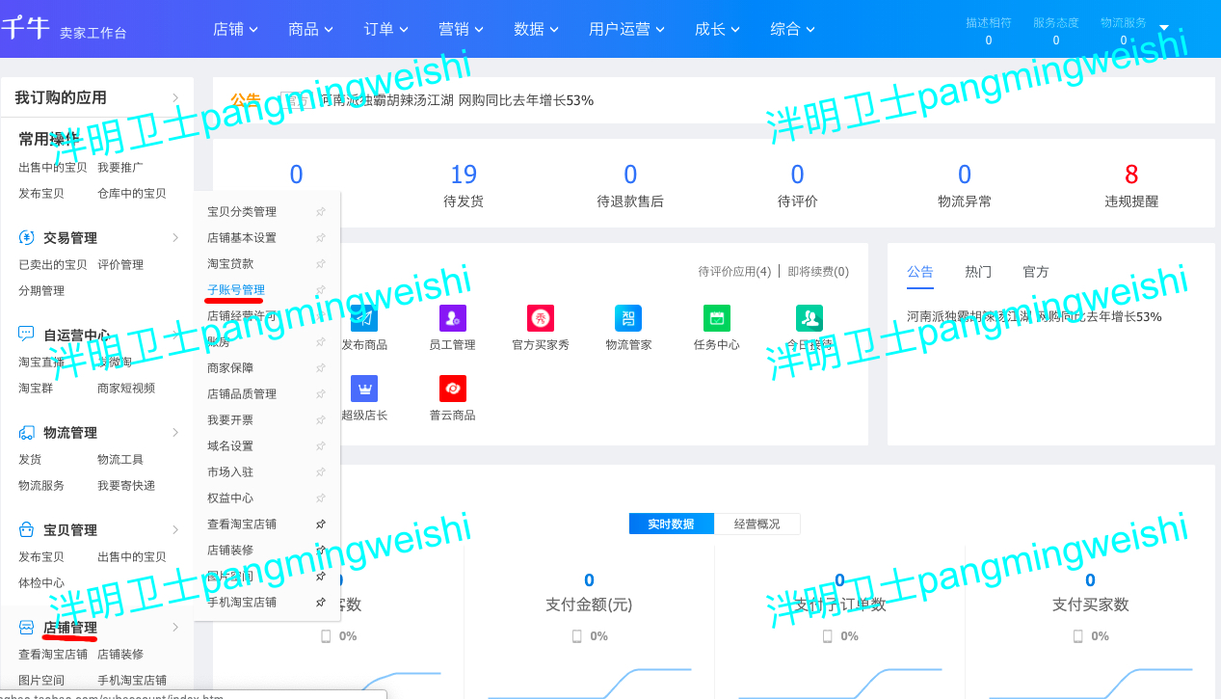
Task: Open the 物流服务 score dropdown arrow
Action: click(1162, 29)
